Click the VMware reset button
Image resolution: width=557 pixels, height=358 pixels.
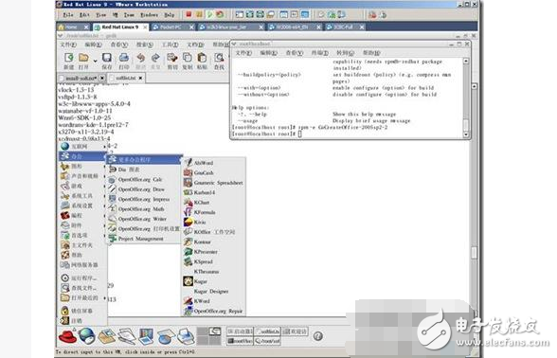[220, 15]
